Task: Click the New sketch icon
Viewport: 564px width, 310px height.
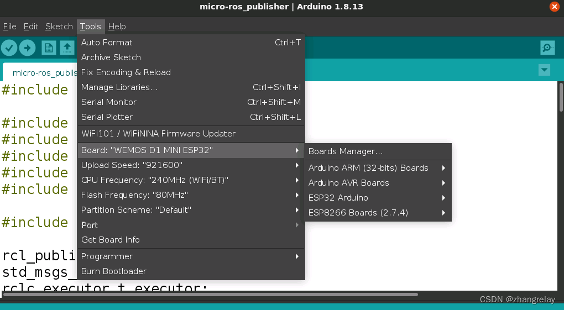Action: click(x=49, y=48)
